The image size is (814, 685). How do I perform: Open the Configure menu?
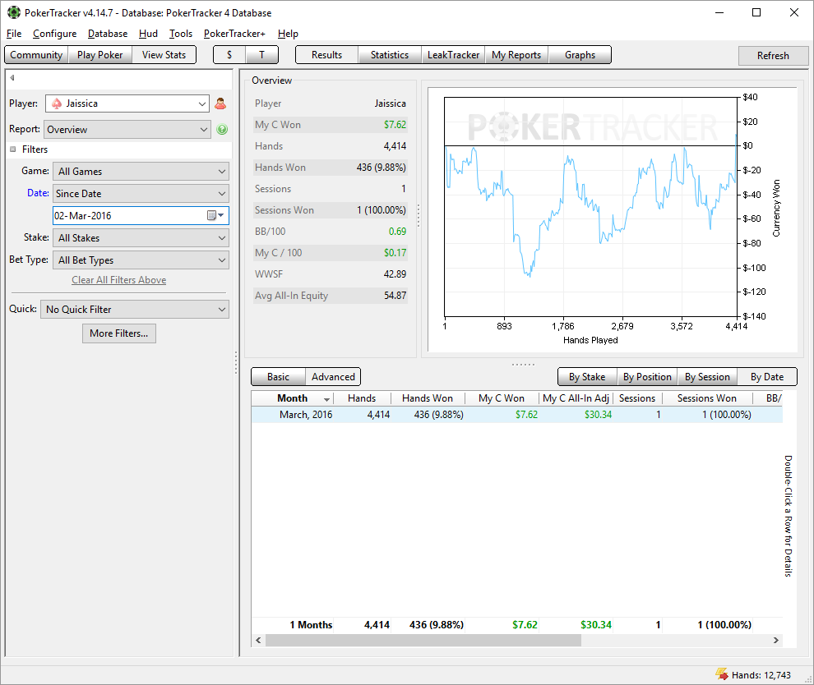[x=54, y=34]
